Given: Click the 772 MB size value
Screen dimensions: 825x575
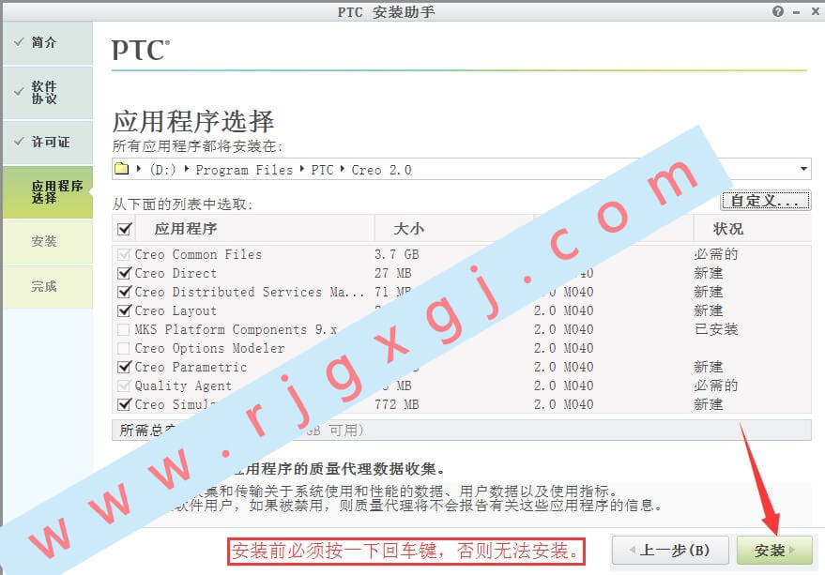Looking at the screenshot, I should pos(397,404).
